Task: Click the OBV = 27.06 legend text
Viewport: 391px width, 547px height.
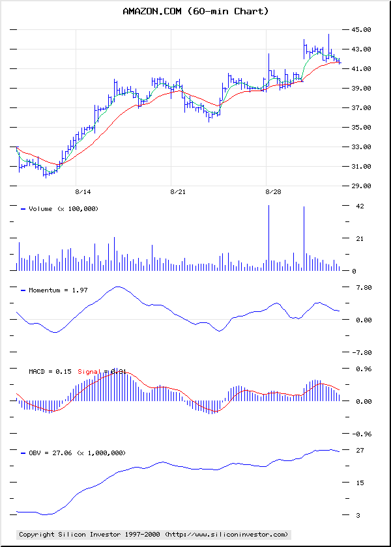Action: [77, 453]
